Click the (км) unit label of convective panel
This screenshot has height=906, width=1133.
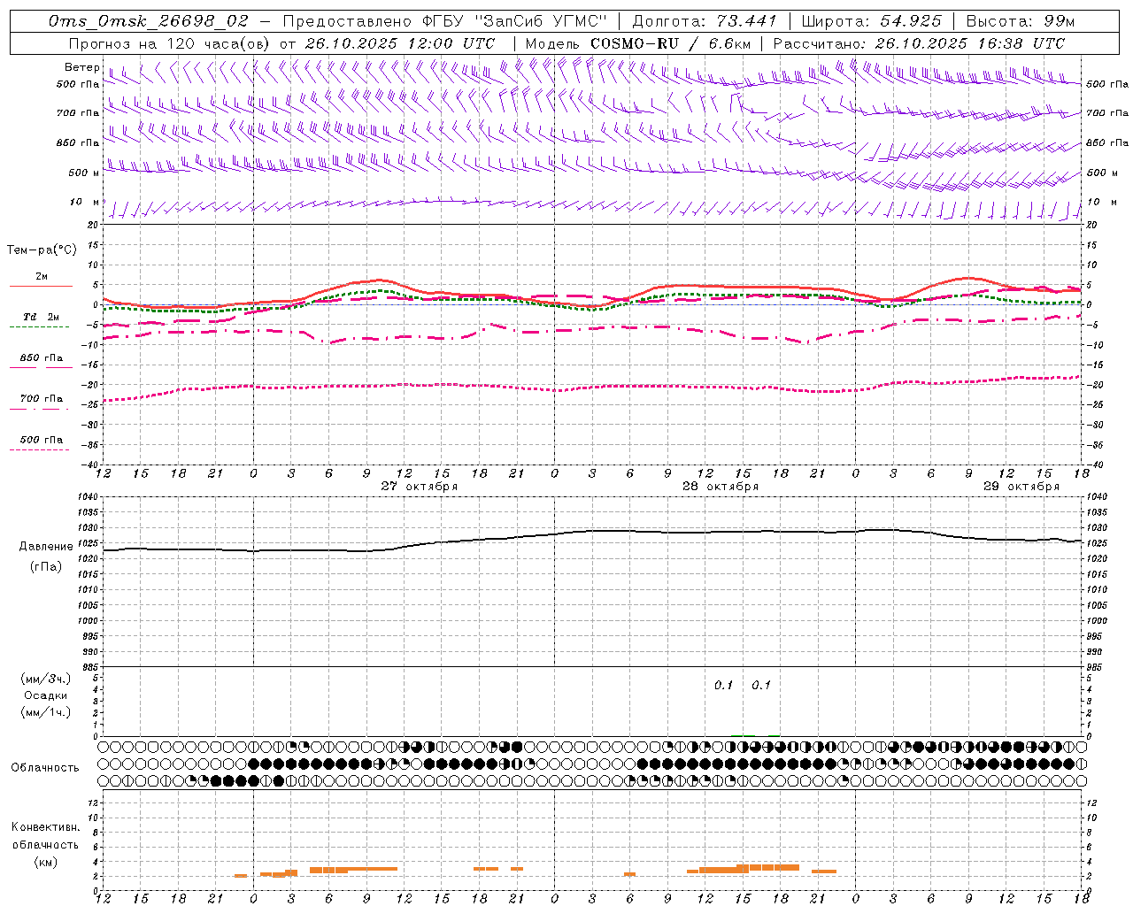(x=46, y=862)
